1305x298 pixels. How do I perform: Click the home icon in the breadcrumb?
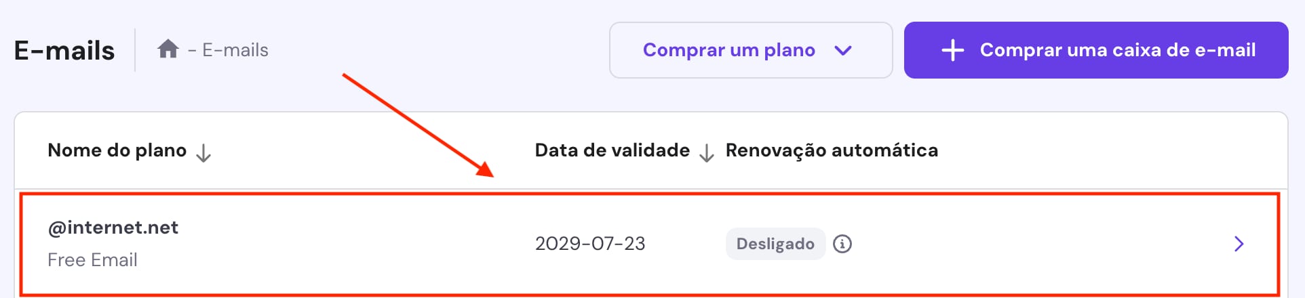[168, 49]
